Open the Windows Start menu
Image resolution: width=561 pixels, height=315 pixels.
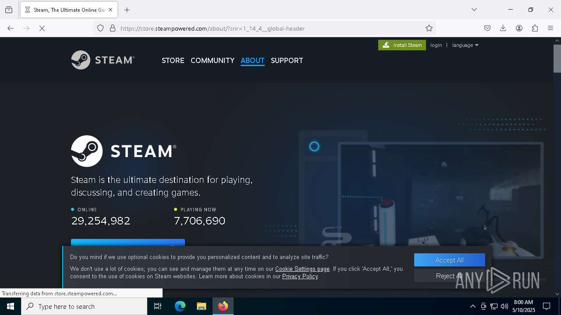[x=11, y=306]
